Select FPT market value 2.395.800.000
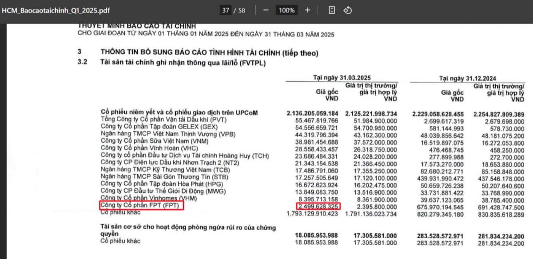 click(x=378, y=206)
